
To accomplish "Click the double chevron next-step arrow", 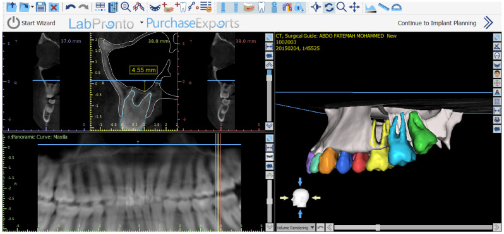I will 488,23.
